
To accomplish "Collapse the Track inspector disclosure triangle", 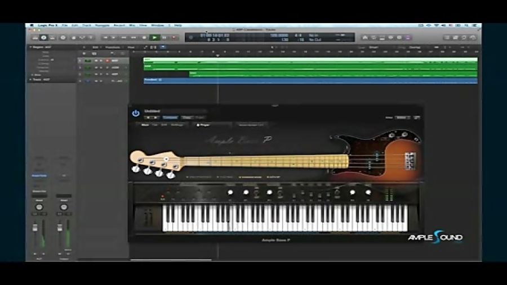I will click(31, 79).
